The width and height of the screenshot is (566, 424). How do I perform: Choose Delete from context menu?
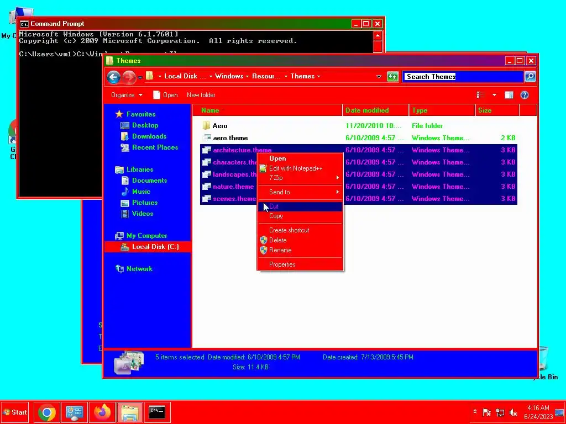click(x=300, y=240)
